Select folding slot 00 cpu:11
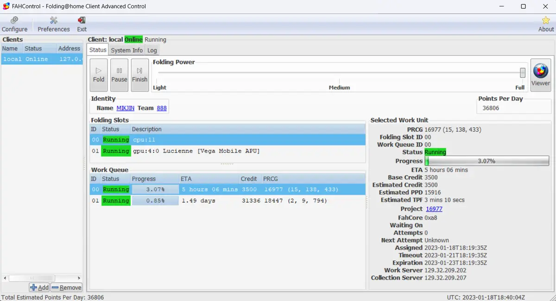 227,140
